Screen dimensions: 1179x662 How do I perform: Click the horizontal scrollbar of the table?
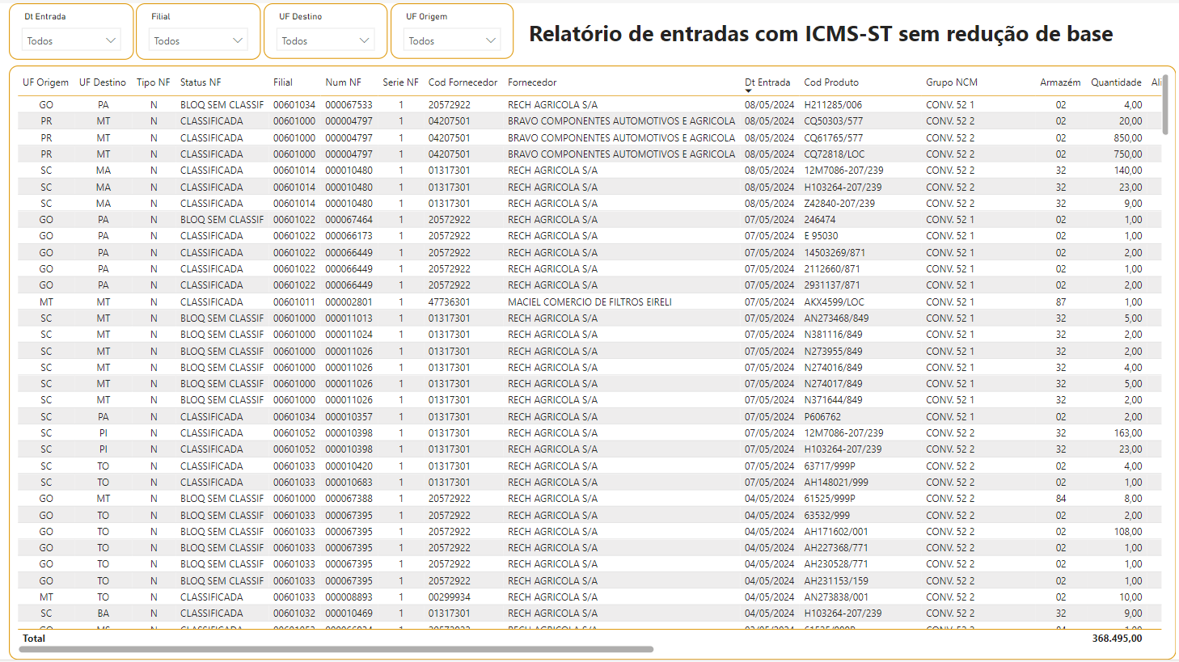(335, 649)
